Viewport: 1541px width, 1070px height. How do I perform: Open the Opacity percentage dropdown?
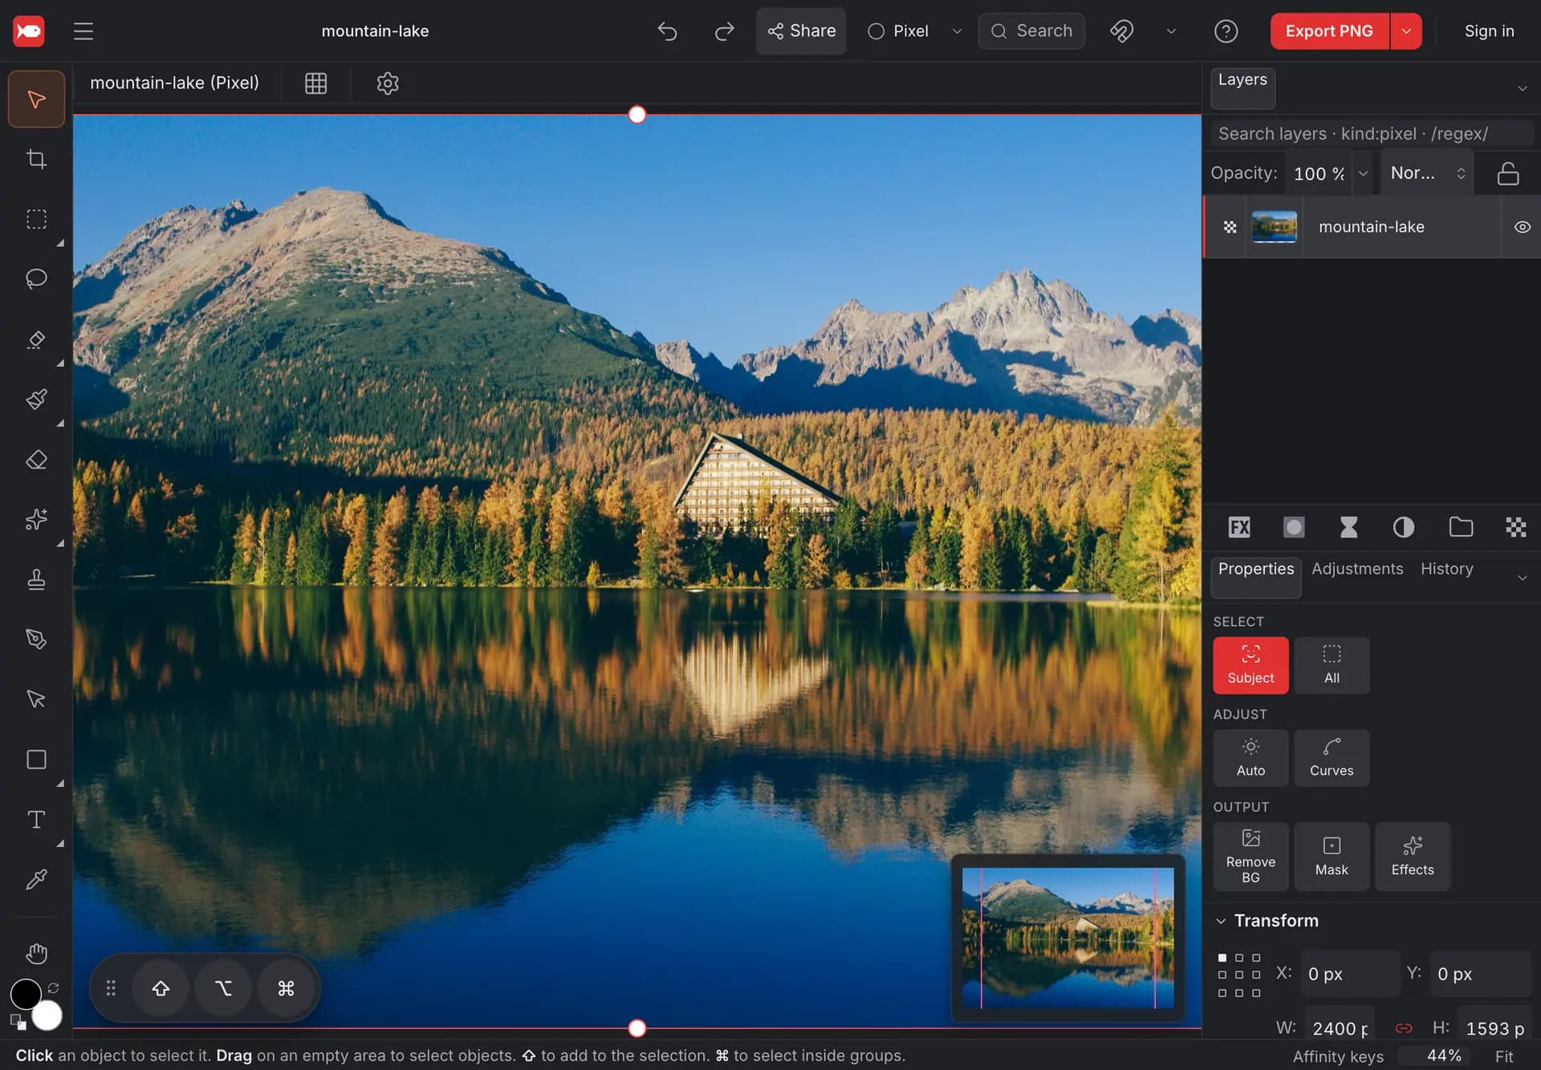click(x=1363, y=173)
